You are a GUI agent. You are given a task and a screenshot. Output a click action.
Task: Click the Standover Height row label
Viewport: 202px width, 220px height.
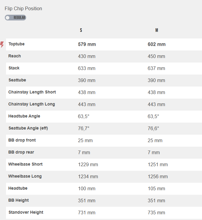click(x=26, y=212)
